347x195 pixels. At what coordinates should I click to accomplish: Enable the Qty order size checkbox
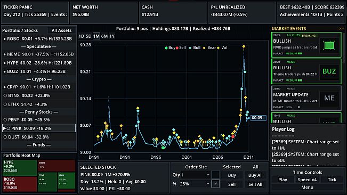coord(215,175)
